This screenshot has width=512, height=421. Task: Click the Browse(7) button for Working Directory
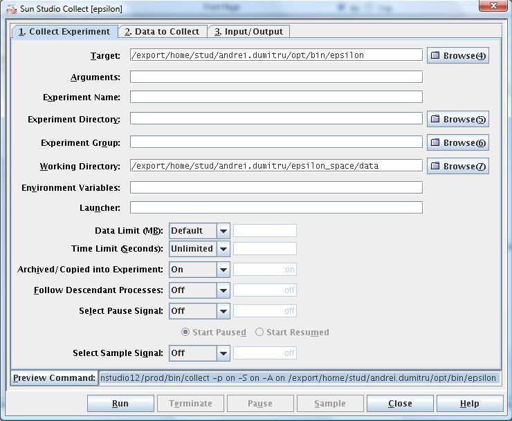pos(458,166)
